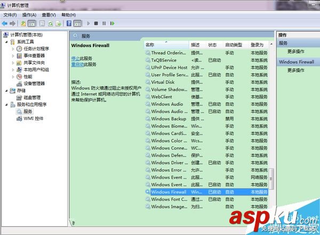Select 服务 node under 服务和应用程序
This screenshot has height=235, width=320.
coord(28,111)
